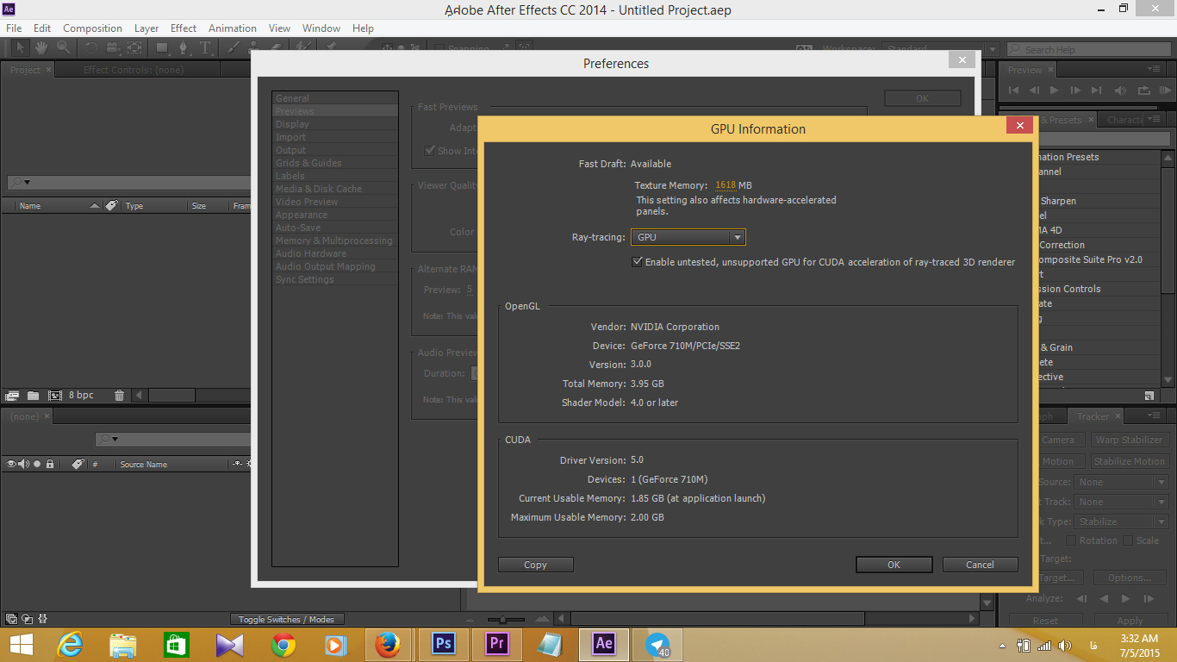Expand Layer Switches pane icon at timeline bottom
Viewport: 1177px width, 662px height.
tap(11, 619)
